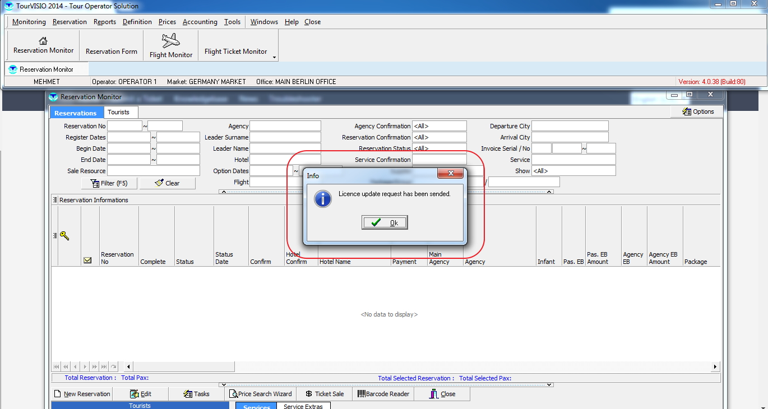Viewport: 768px width, 409px height.
Task: Click Options button in Reservation Monitor
Action: click(698, 111)
